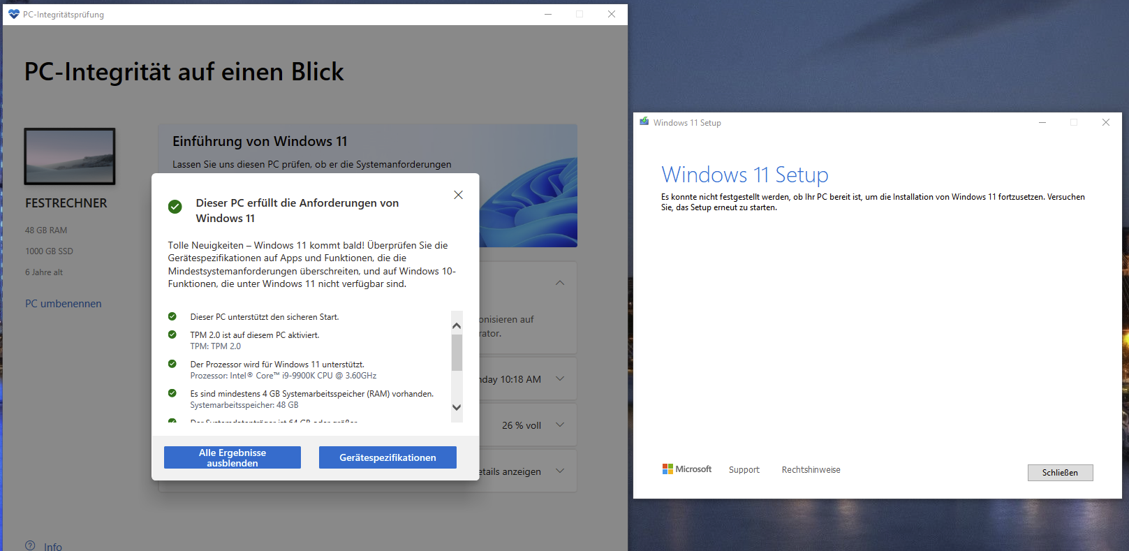1129x551 pixels.
Task: Click 'Alle Ergebnisse ausblenden' button
Action: click(233, 457)
